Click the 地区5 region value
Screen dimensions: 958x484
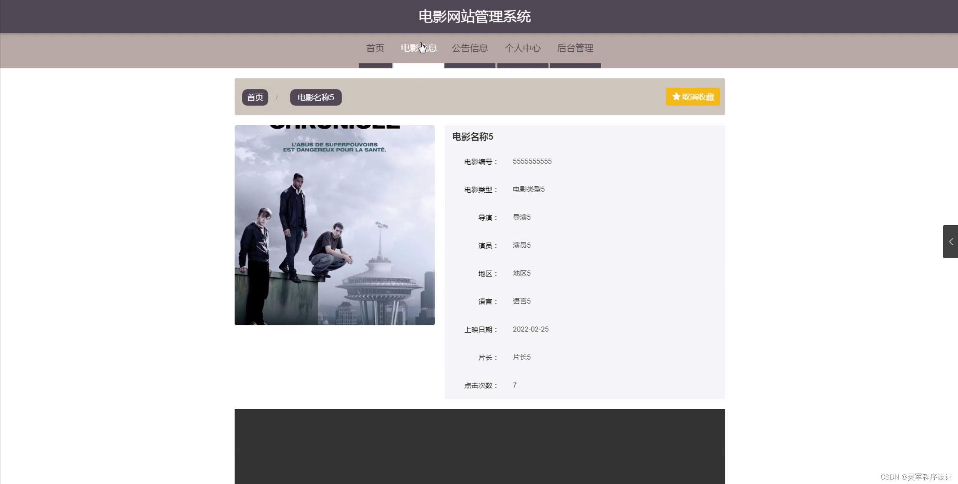click(521, 273)
